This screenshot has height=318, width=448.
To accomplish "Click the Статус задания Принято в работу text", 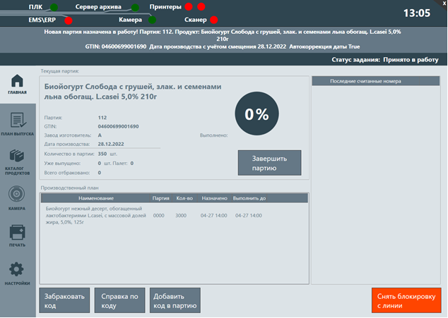I will click(385, 60).
